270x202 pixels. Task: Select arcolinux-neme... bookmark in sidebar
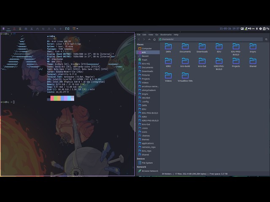[148, 86]
